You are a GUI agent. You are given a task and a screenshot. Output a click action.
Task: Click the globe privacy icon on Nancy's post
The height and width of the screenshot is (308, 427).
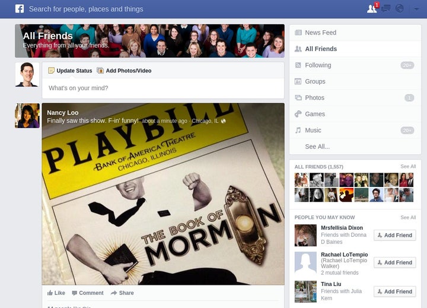pos(224,121)
